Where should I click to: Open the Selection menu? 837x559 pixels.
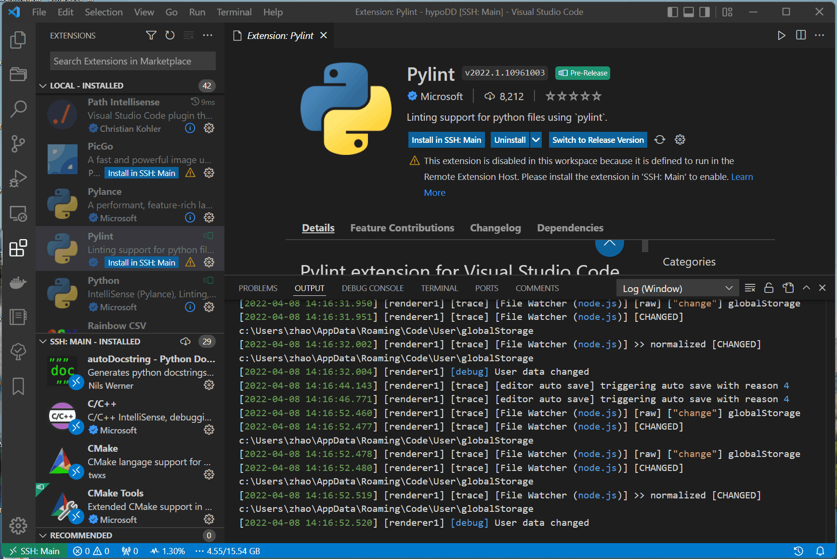click(104, 12)
